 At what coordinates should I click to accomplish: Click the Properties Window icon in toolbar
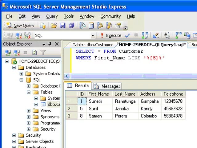(118, 26)
